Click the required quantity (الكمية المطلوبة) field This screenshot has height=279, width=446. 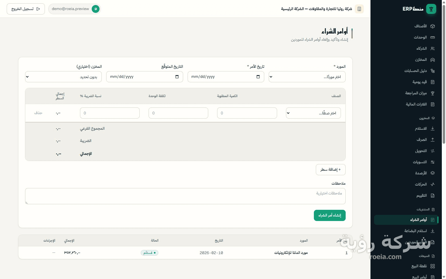[247, 113]
